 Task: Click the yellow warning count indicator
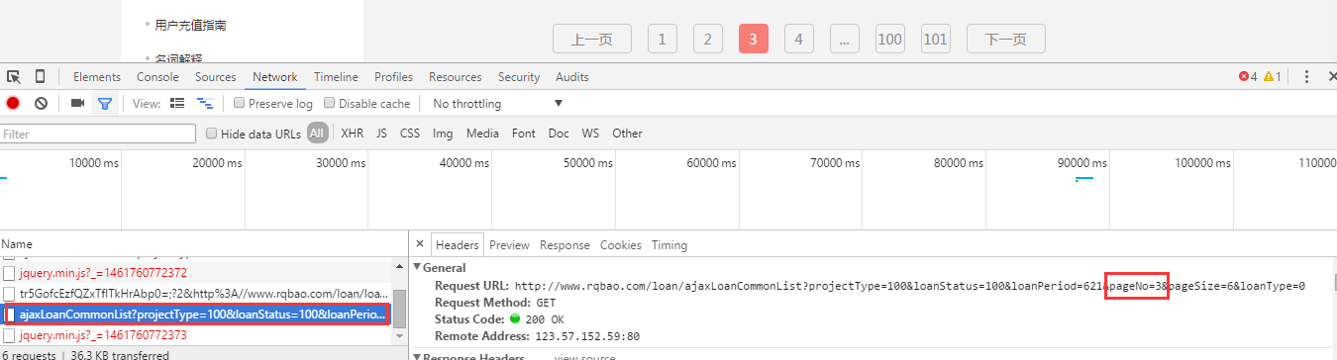click(x=1273, y=76)
